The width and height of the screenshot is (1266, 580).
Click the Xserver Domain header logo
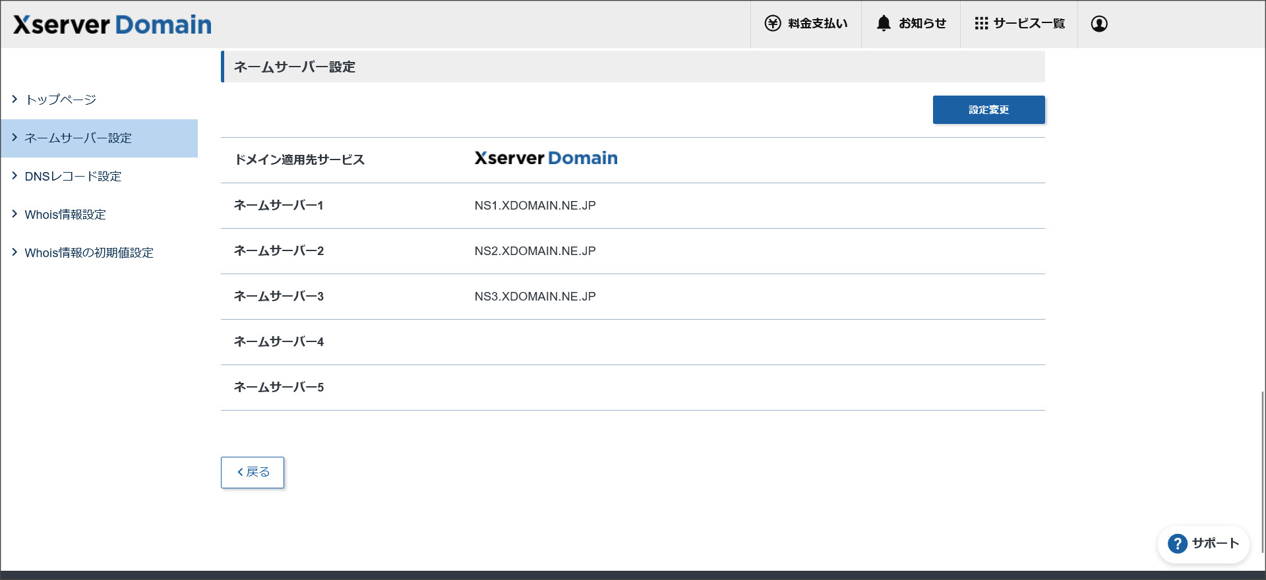pyautogui.click(x=112, y=25)
